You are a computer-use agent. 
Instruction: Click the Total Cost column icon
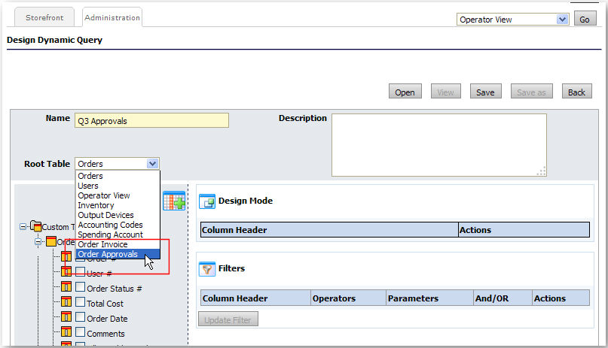tap(66, 303)
